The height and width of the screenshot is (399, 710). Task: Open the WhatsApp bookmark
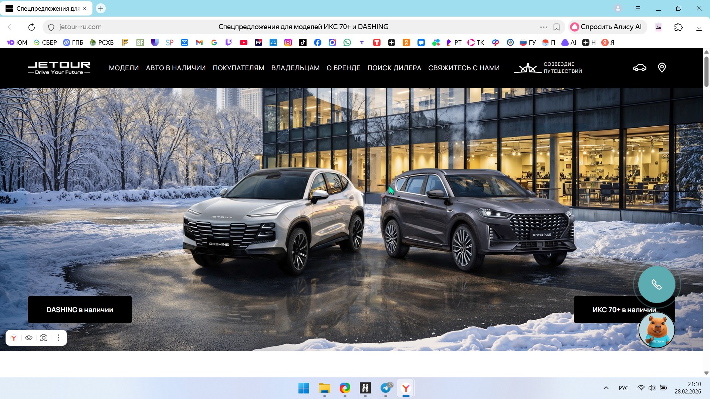347,42
